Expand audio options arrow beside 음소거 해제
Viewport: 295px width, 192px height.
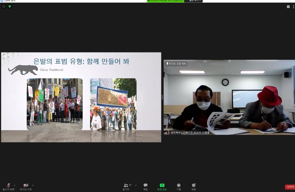14,185
